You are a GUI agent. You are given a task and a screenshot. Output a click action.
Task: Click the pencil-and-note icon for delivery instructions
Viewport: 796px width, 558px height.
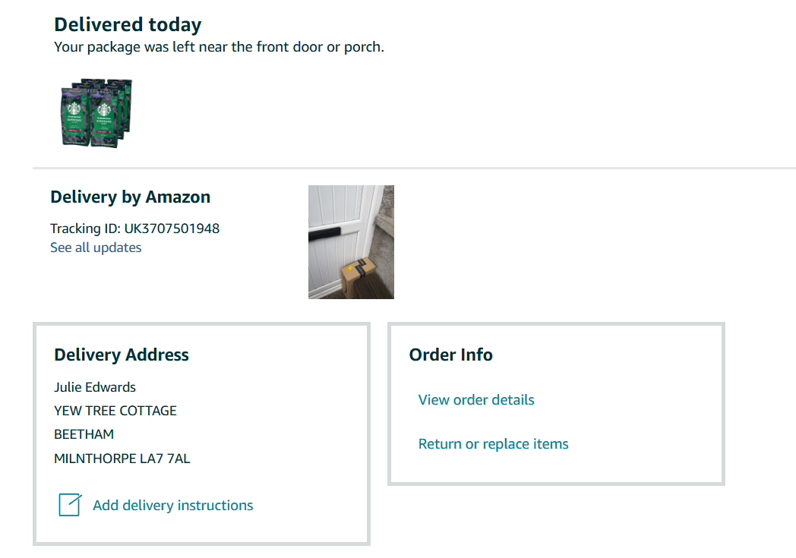point(69,505)
